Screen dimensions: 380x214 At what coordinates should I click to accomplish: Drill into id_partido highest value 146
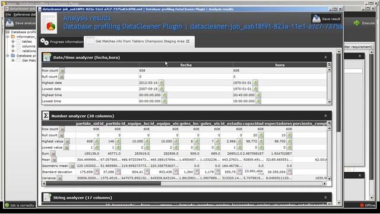pyautogui.click(x=118, y=141)
